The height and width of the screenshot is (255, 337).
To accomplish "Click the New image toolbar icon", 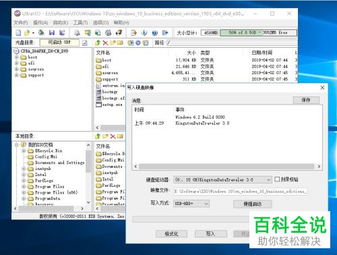I will tap(18, 33).
